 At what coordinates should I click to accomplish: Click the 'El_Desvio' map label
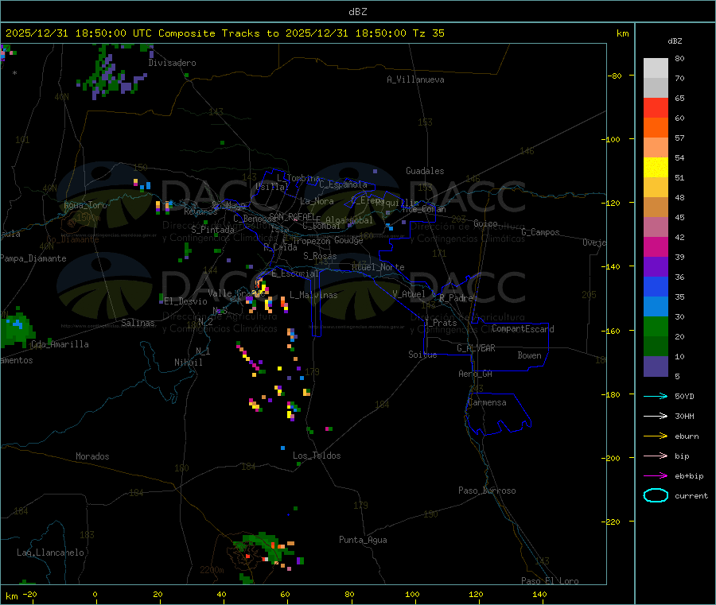tap(186, 301)
